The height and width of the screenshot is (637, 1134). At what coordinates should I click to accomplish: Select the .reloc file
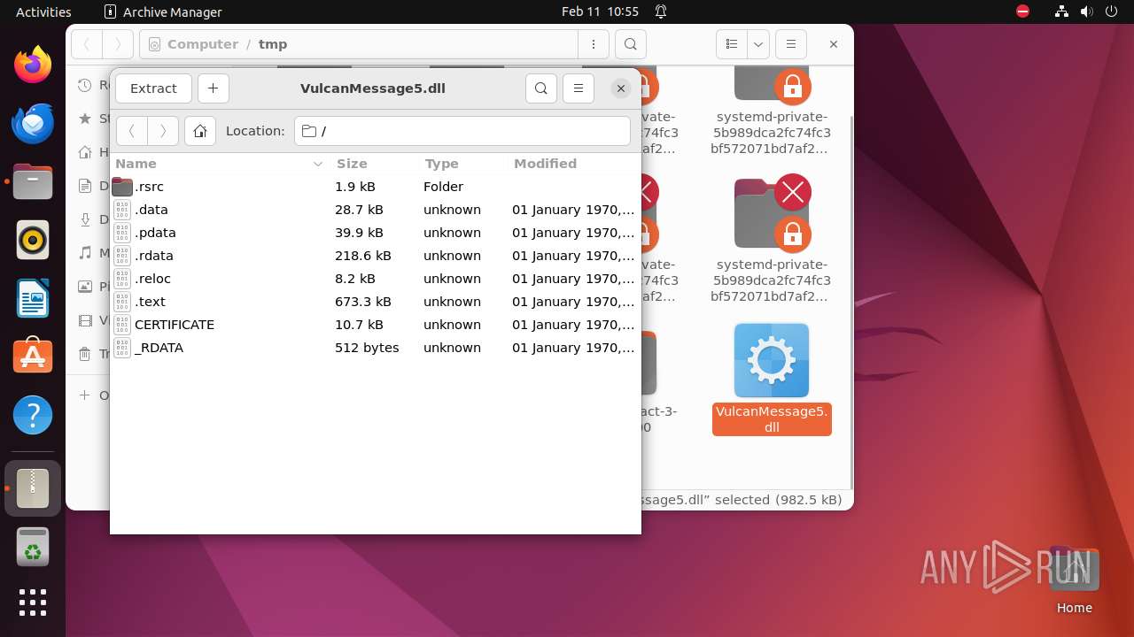(375, 279)
